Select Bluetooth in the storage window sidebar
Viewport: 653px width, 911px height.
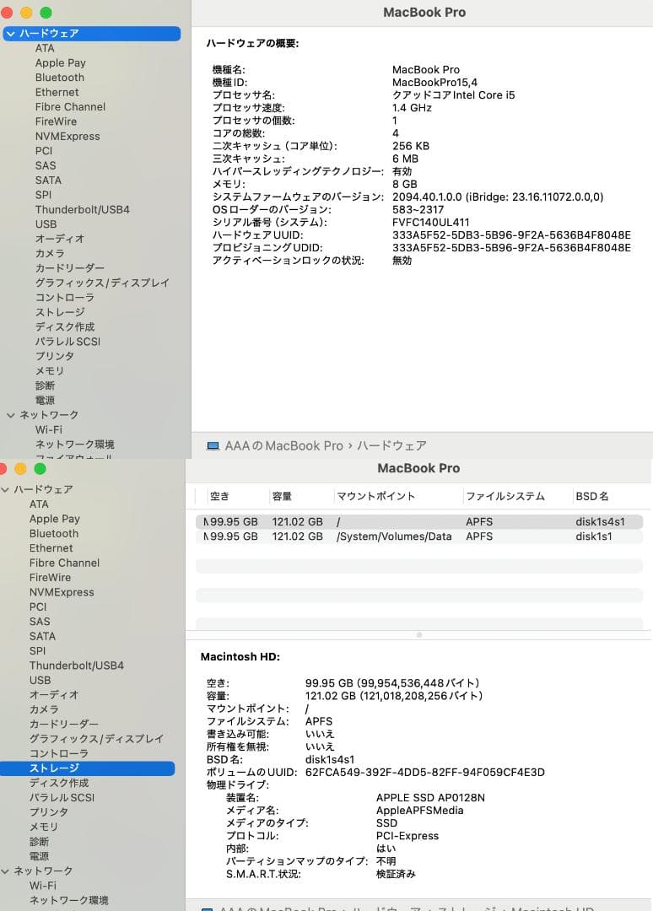coord(53,533)
